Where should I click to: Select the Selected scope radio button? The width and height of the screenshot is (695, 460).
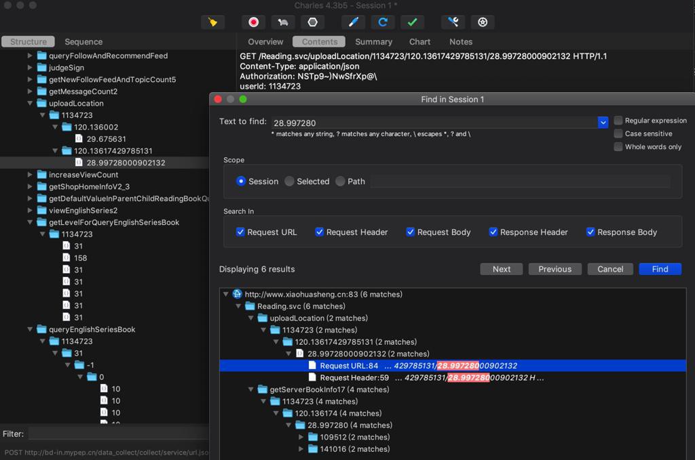pos(289,182)
